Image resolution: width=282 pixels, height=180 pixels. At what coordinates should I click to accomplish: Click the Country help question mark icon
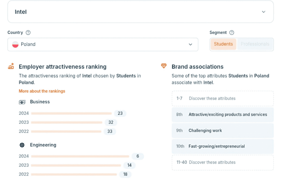pos(28,33)
